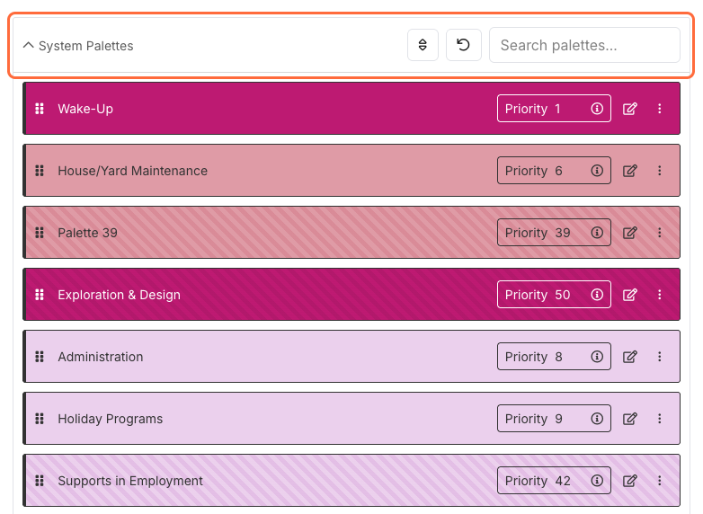Image resolution: width=703 pixels, height=514 pixels.
Task: Select the Administration palette name
Action: 101,357
